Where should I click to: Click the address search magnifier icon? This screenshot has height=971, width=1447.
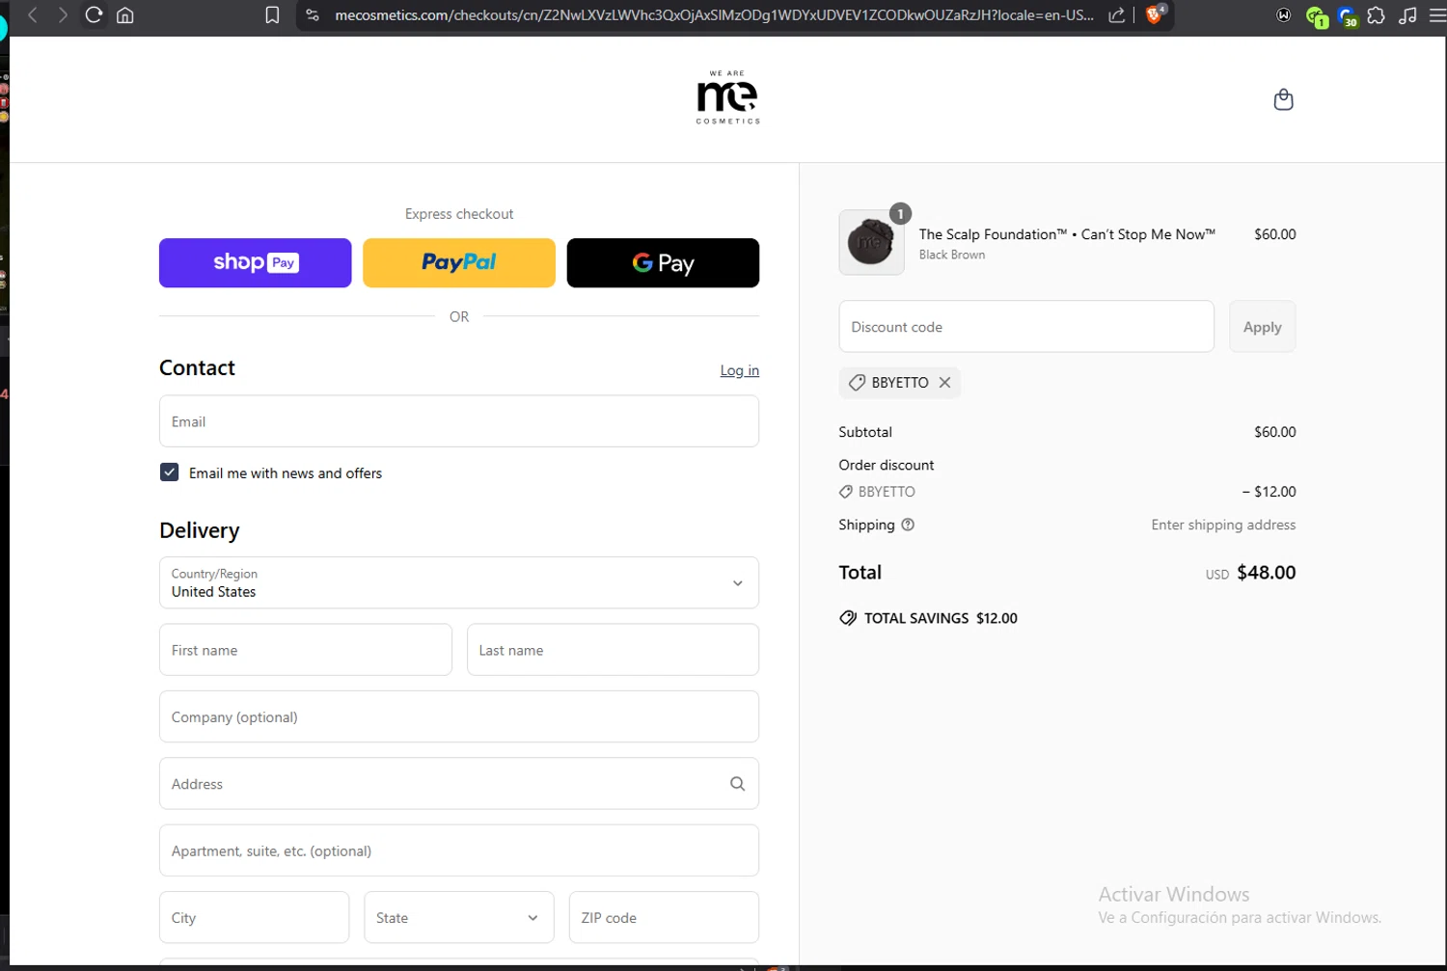pos(737,784)
